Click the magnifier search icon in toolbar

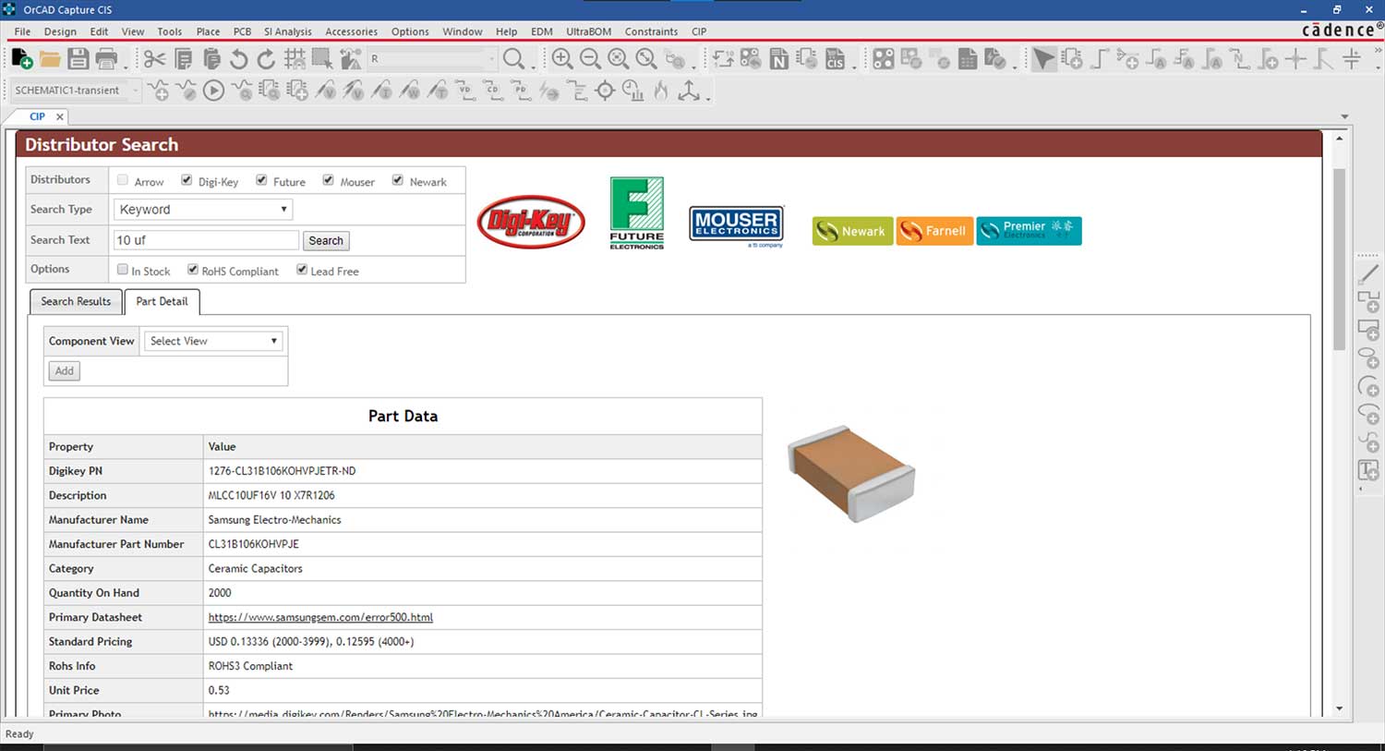click(x=514, y=59)
